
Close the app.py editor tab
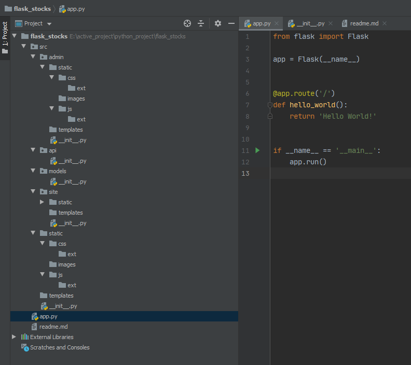pyautogui.click(x=277, y=23)
